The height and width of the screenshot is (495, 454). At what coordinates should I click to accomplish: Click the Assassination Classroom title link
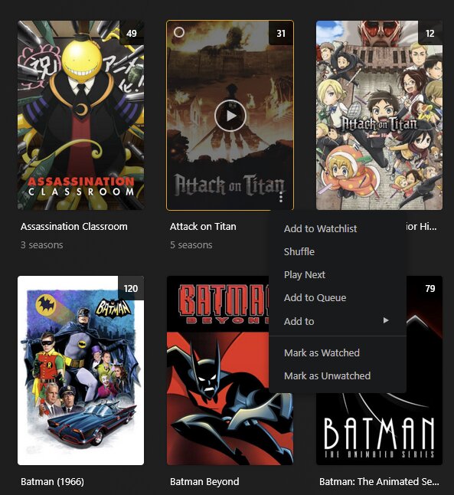[74, 226]
